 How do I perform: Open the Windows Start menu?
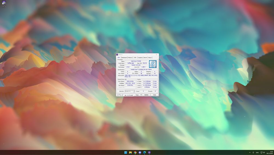pos(125,153)
